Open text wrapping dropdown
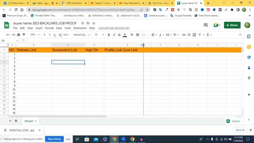Image resolution: width=254 pixels, height=143 pixels. click(169, 35)
